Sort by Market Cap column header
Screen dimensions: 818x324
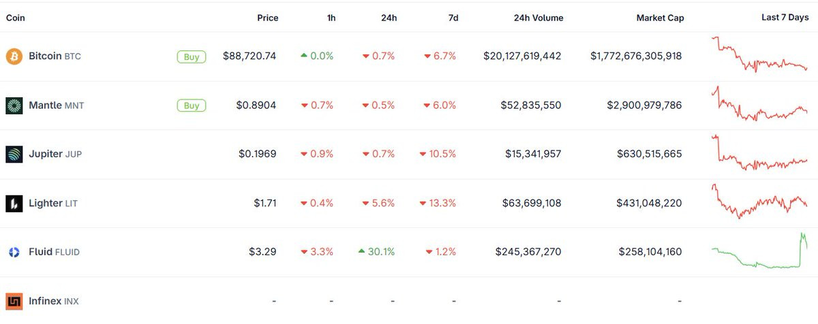pyautogui.click(x=660, y=18)
